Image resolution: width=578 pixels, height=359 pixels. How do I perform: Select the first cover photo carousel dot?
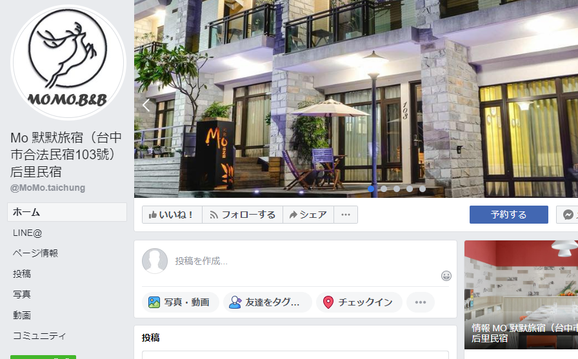click(x=371, y=189)
